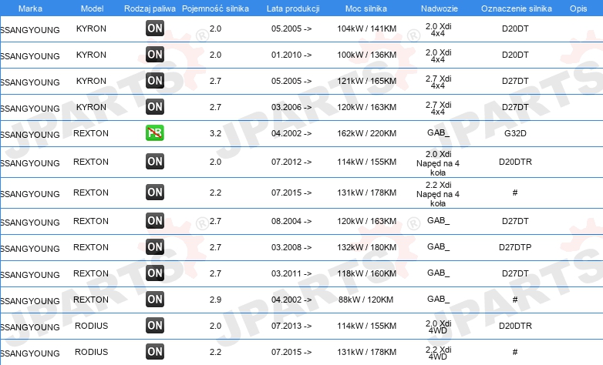
Task: Click the ON fuel icon in the Rexton 08.2004 row
Action: pyautogui.click(x=155, y=221)
